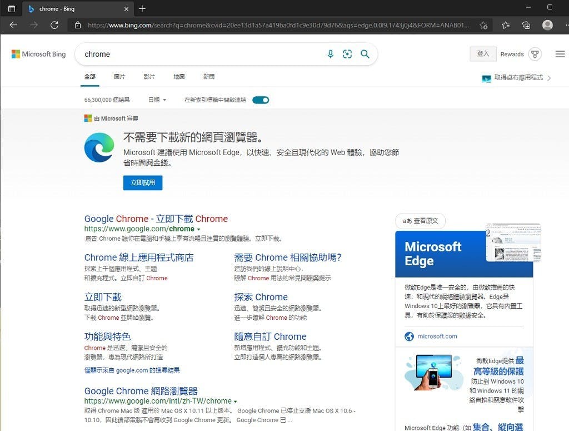Click the Rewards trophy icon

point(535,54)
